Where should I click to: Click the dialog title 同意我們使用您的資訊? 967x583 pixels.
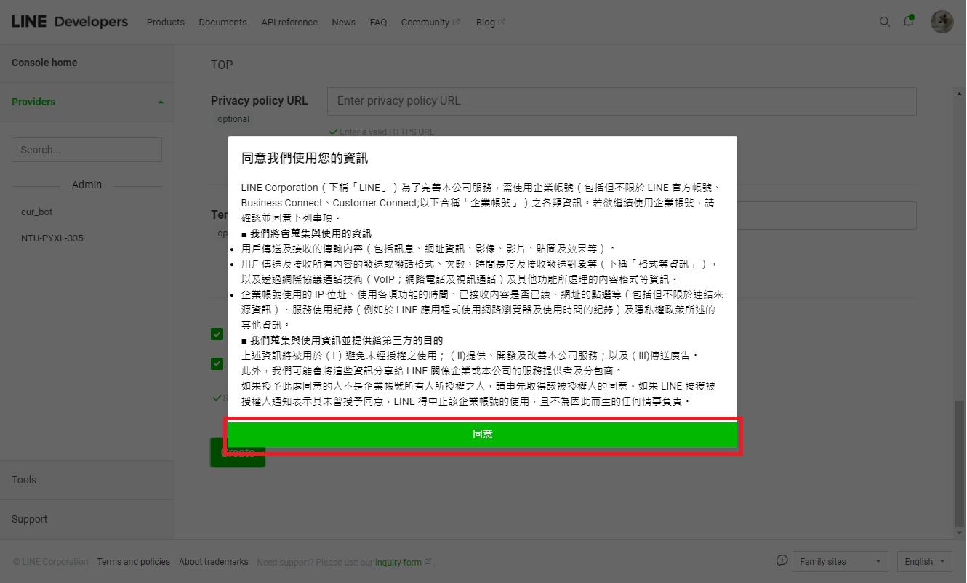tap(305, 158)
